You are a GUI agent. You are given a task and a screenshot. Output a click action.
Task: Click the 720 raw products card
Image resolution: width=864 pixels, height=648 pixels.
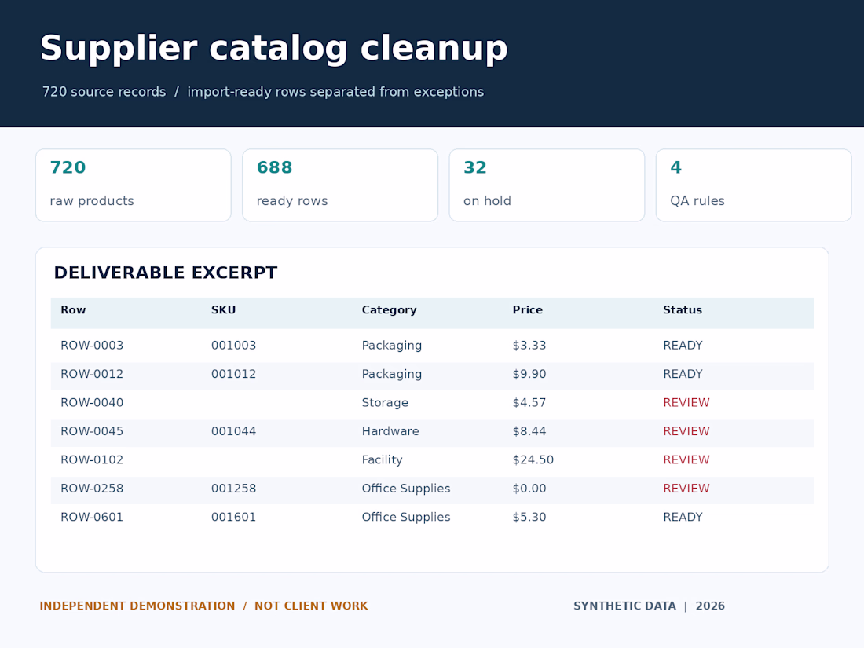tap(134, 185)
